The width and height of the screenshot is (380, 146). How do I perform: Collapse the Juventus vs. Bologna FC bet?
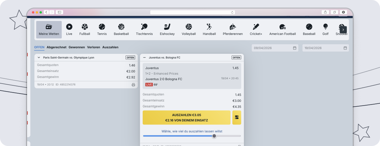(144, 57)
